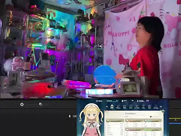Open the gear settings icon in dark toolbar
Viewport: 181px width, 136px height.
click(22, 104)
